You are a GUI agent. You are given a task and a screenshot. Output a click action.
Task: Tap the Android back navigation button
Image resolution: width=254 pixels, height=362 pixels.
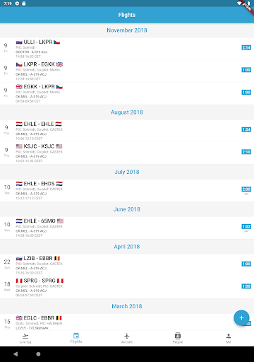click(16, 354)
